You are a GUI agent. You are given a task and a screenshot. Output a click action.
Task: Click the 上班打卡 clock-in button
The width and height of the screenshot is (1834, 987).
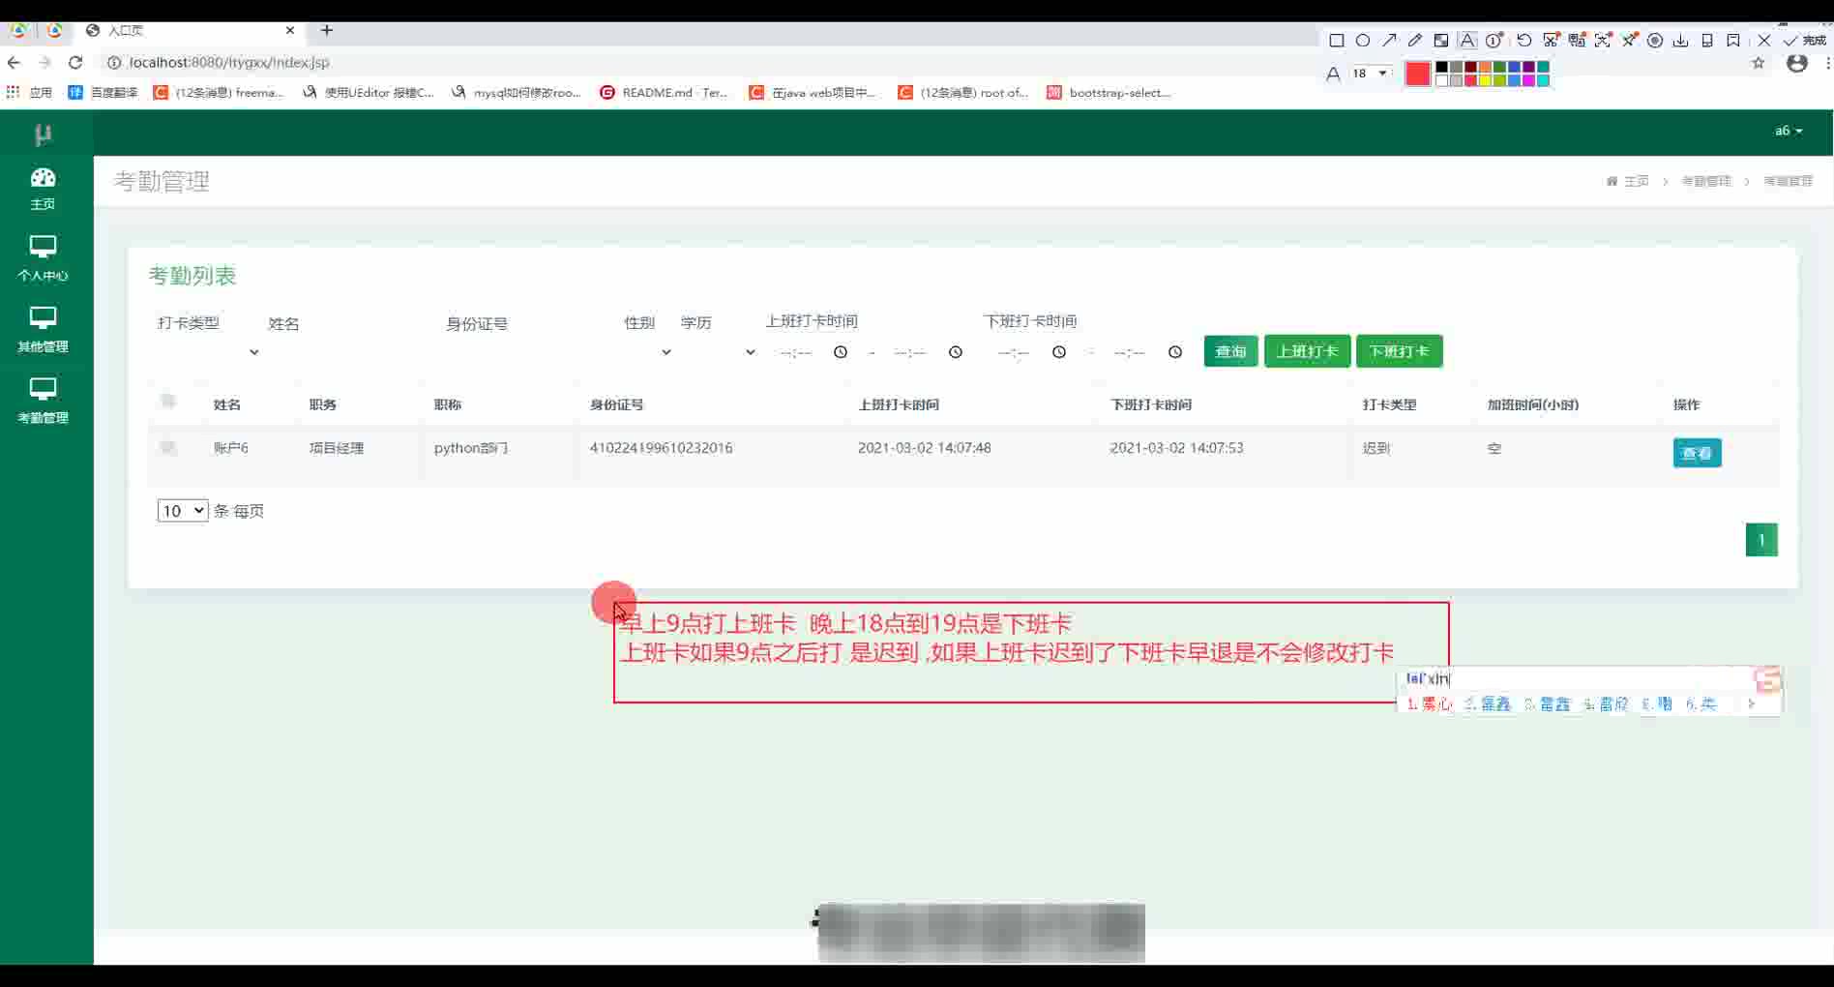click(x=1307, y=351)
